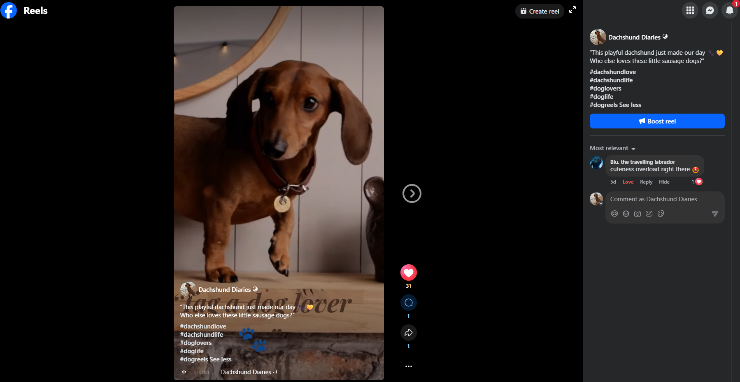Go to the next reel arrow
740x382 pixels.
(412, 193)
